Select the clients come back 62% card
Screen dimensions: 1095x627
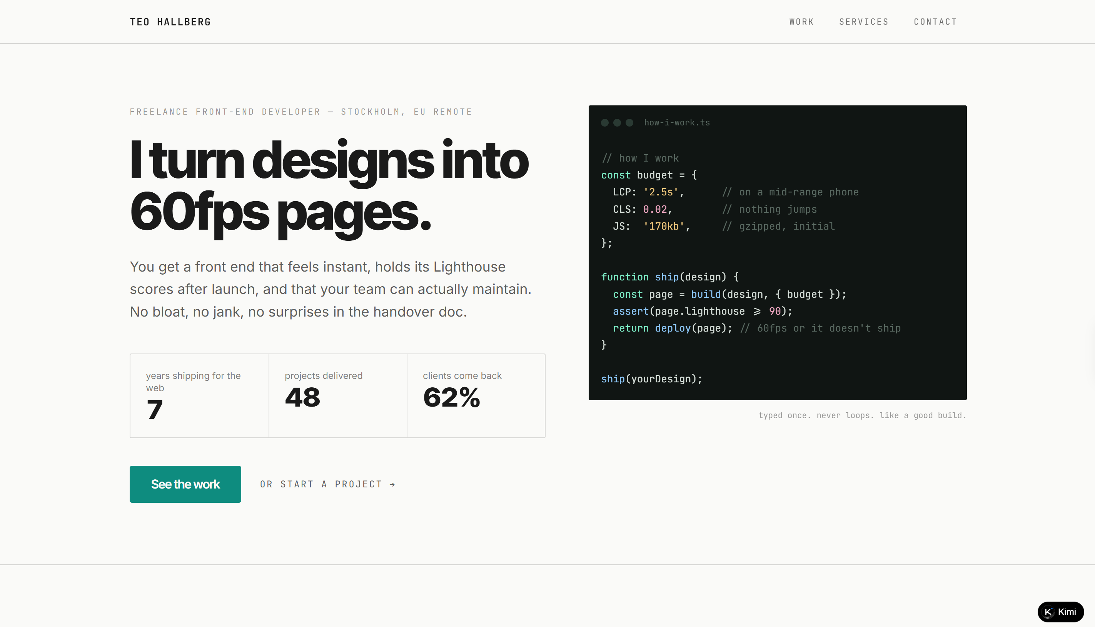point(476,396)
